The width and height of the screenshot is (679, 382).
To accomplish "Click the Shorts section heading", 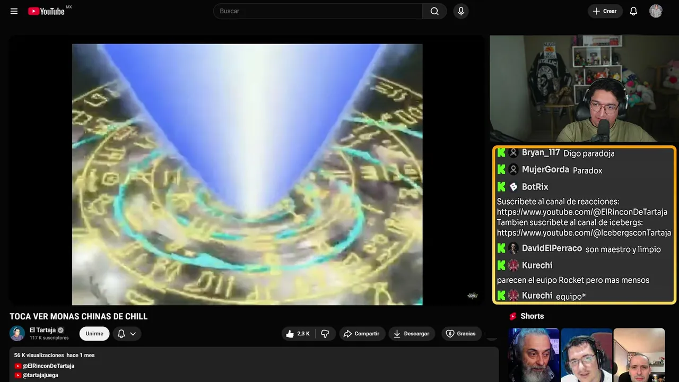I will [x=532, y=316].
